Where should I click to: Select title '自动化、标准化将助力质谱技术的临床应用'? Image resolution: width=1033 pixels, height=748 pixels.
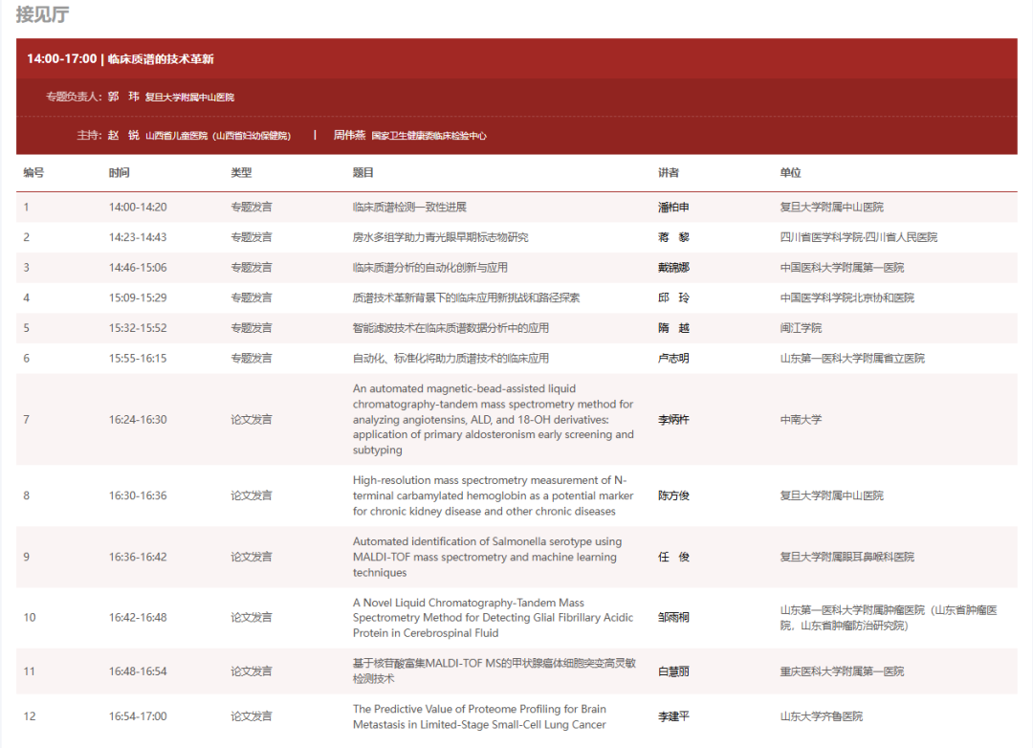point(451,359)
